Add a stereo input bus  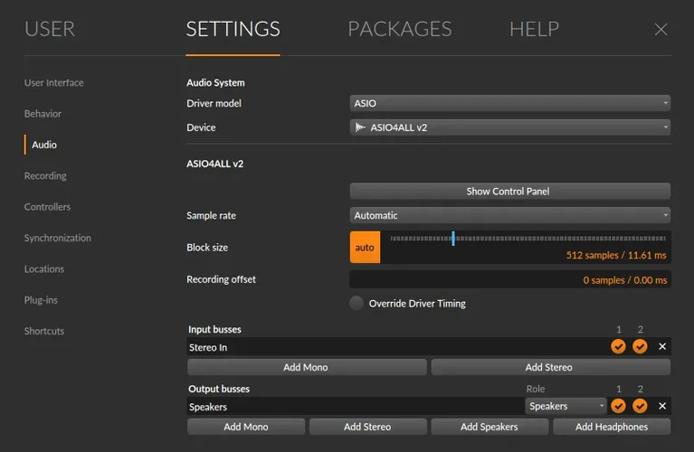pos(550,367)
